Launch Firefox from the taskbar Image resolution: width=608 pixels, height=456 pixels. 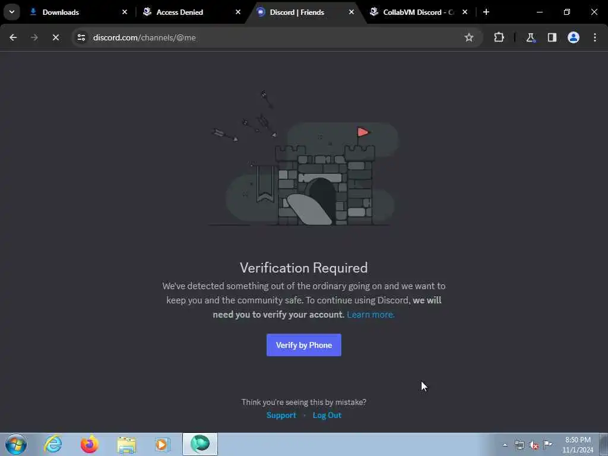90,444
